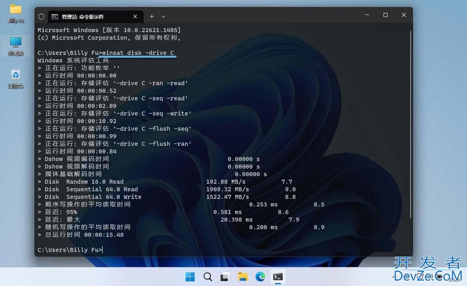Screen dimensions: 467x286
Task: Click the shield icon in terminal title bar
Action: coord(42,17)
